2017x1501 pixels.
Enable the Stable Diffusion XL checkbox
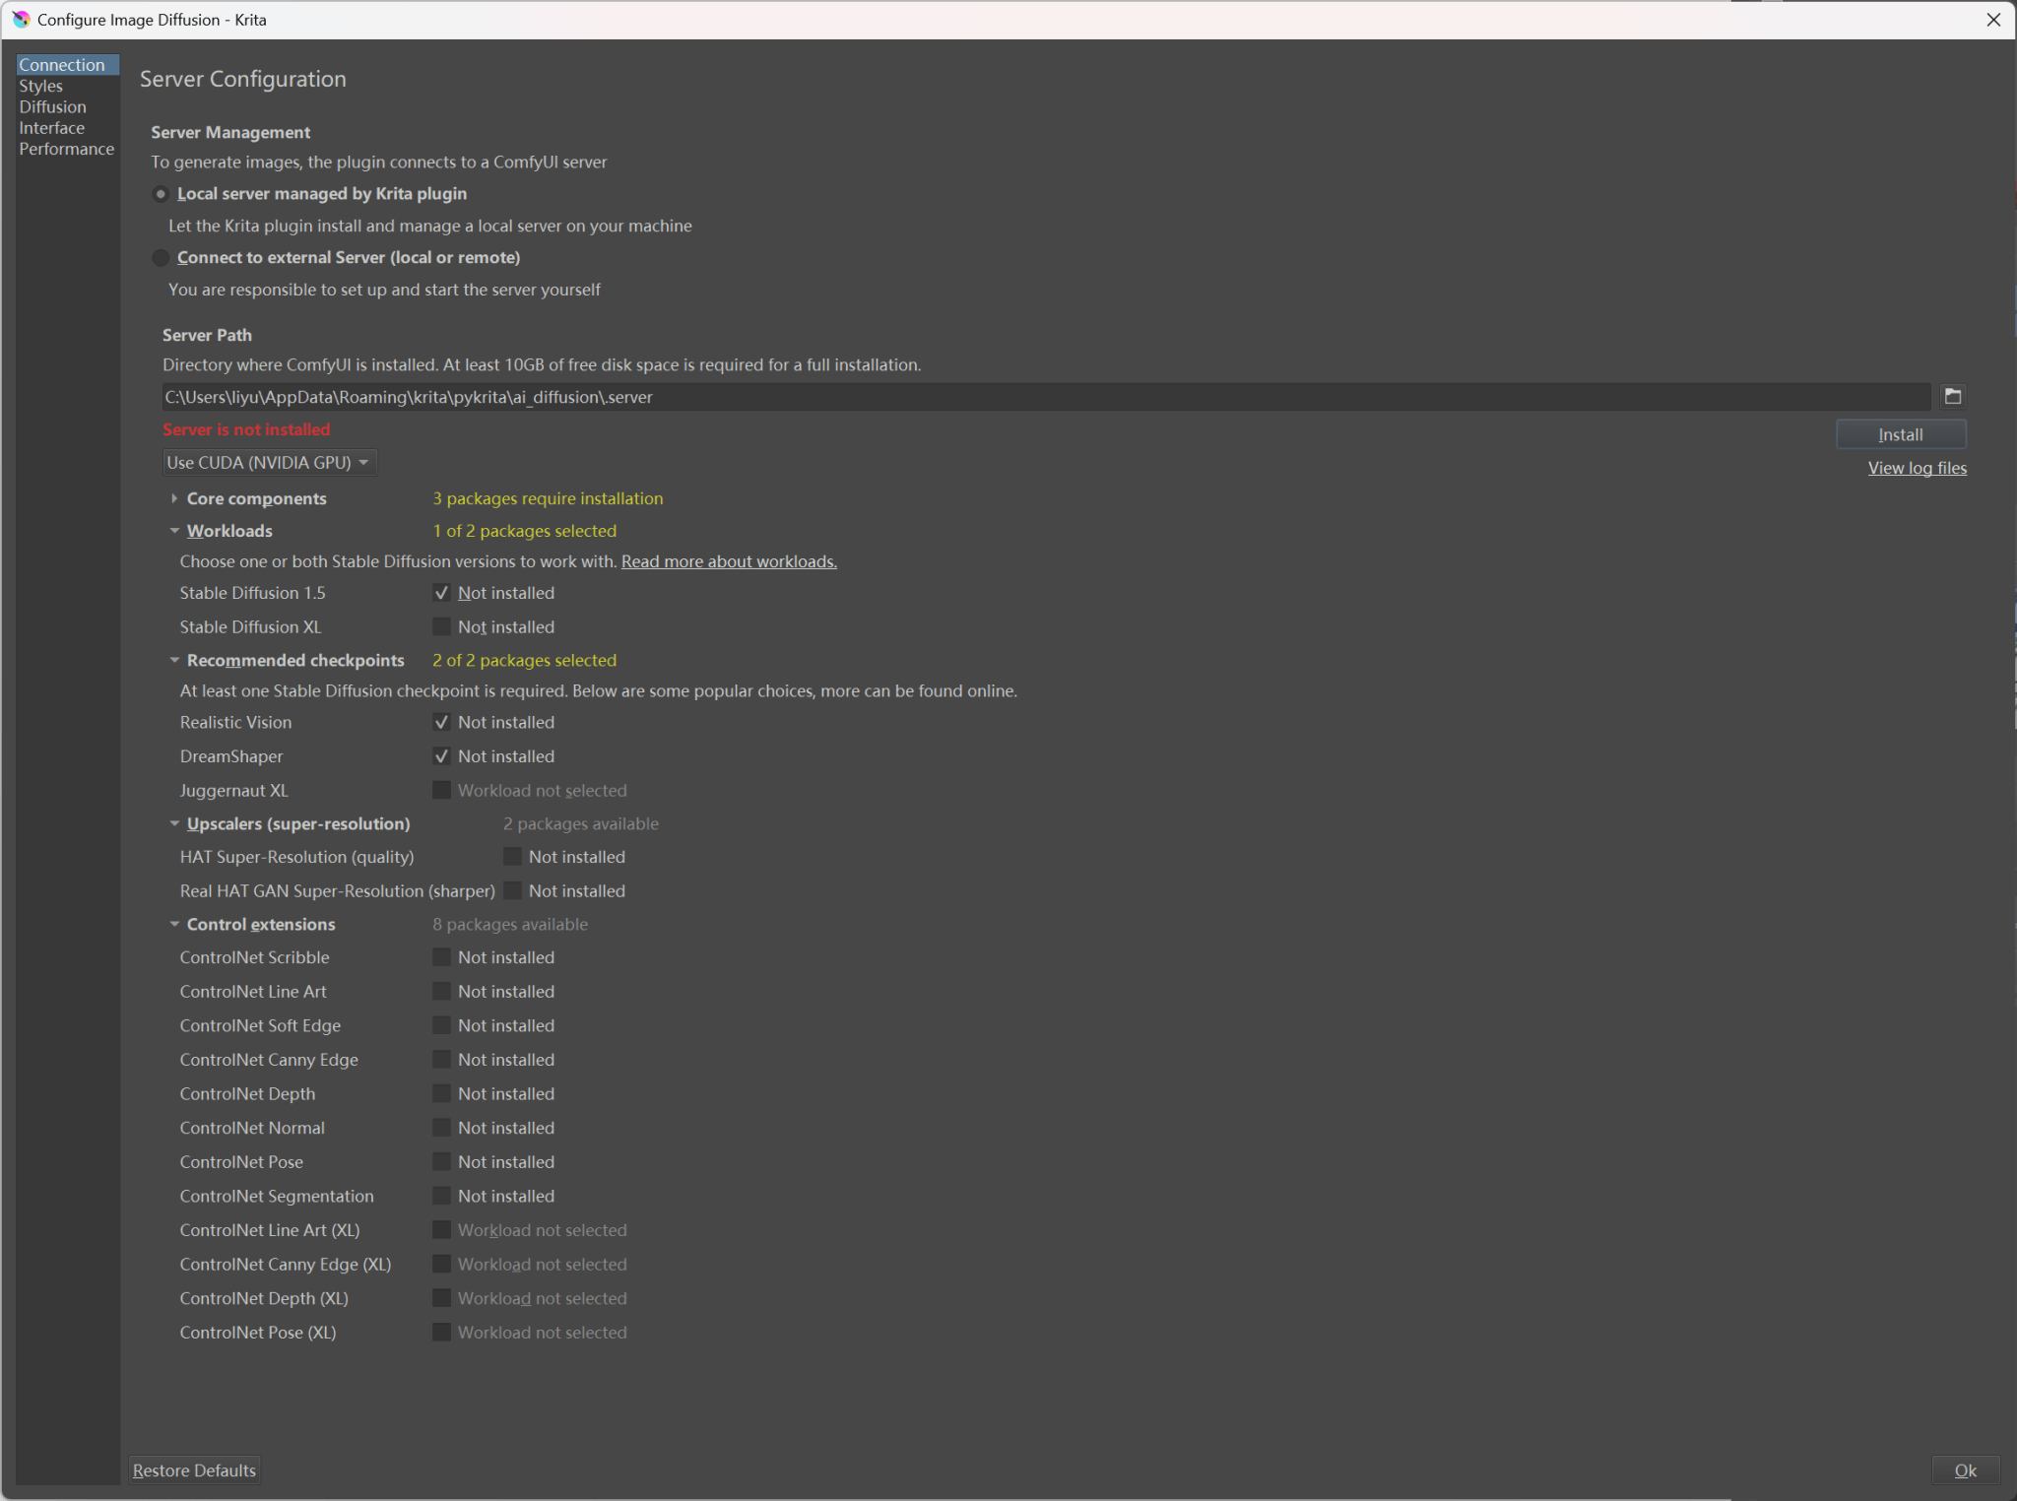click(x=441, y=626)
